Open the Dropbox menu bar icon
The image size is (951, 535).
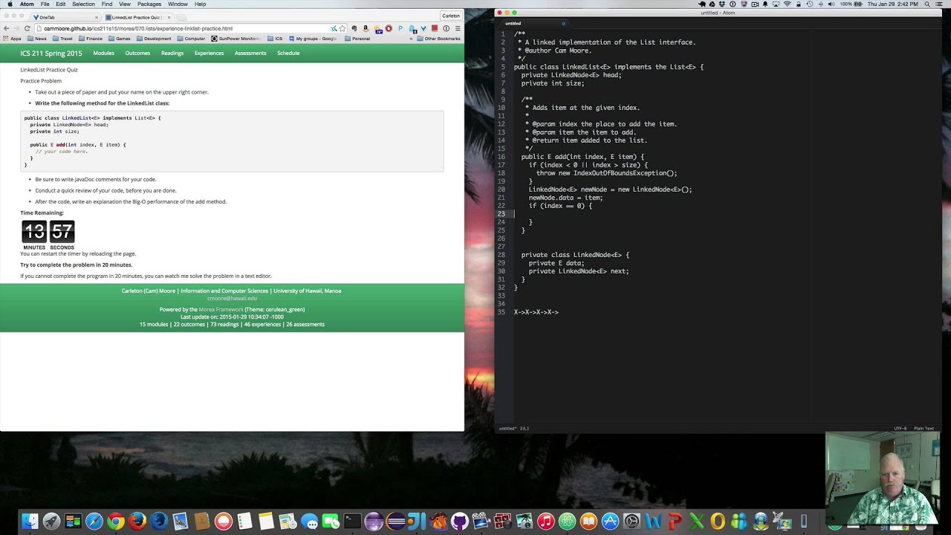click(722, 4)
